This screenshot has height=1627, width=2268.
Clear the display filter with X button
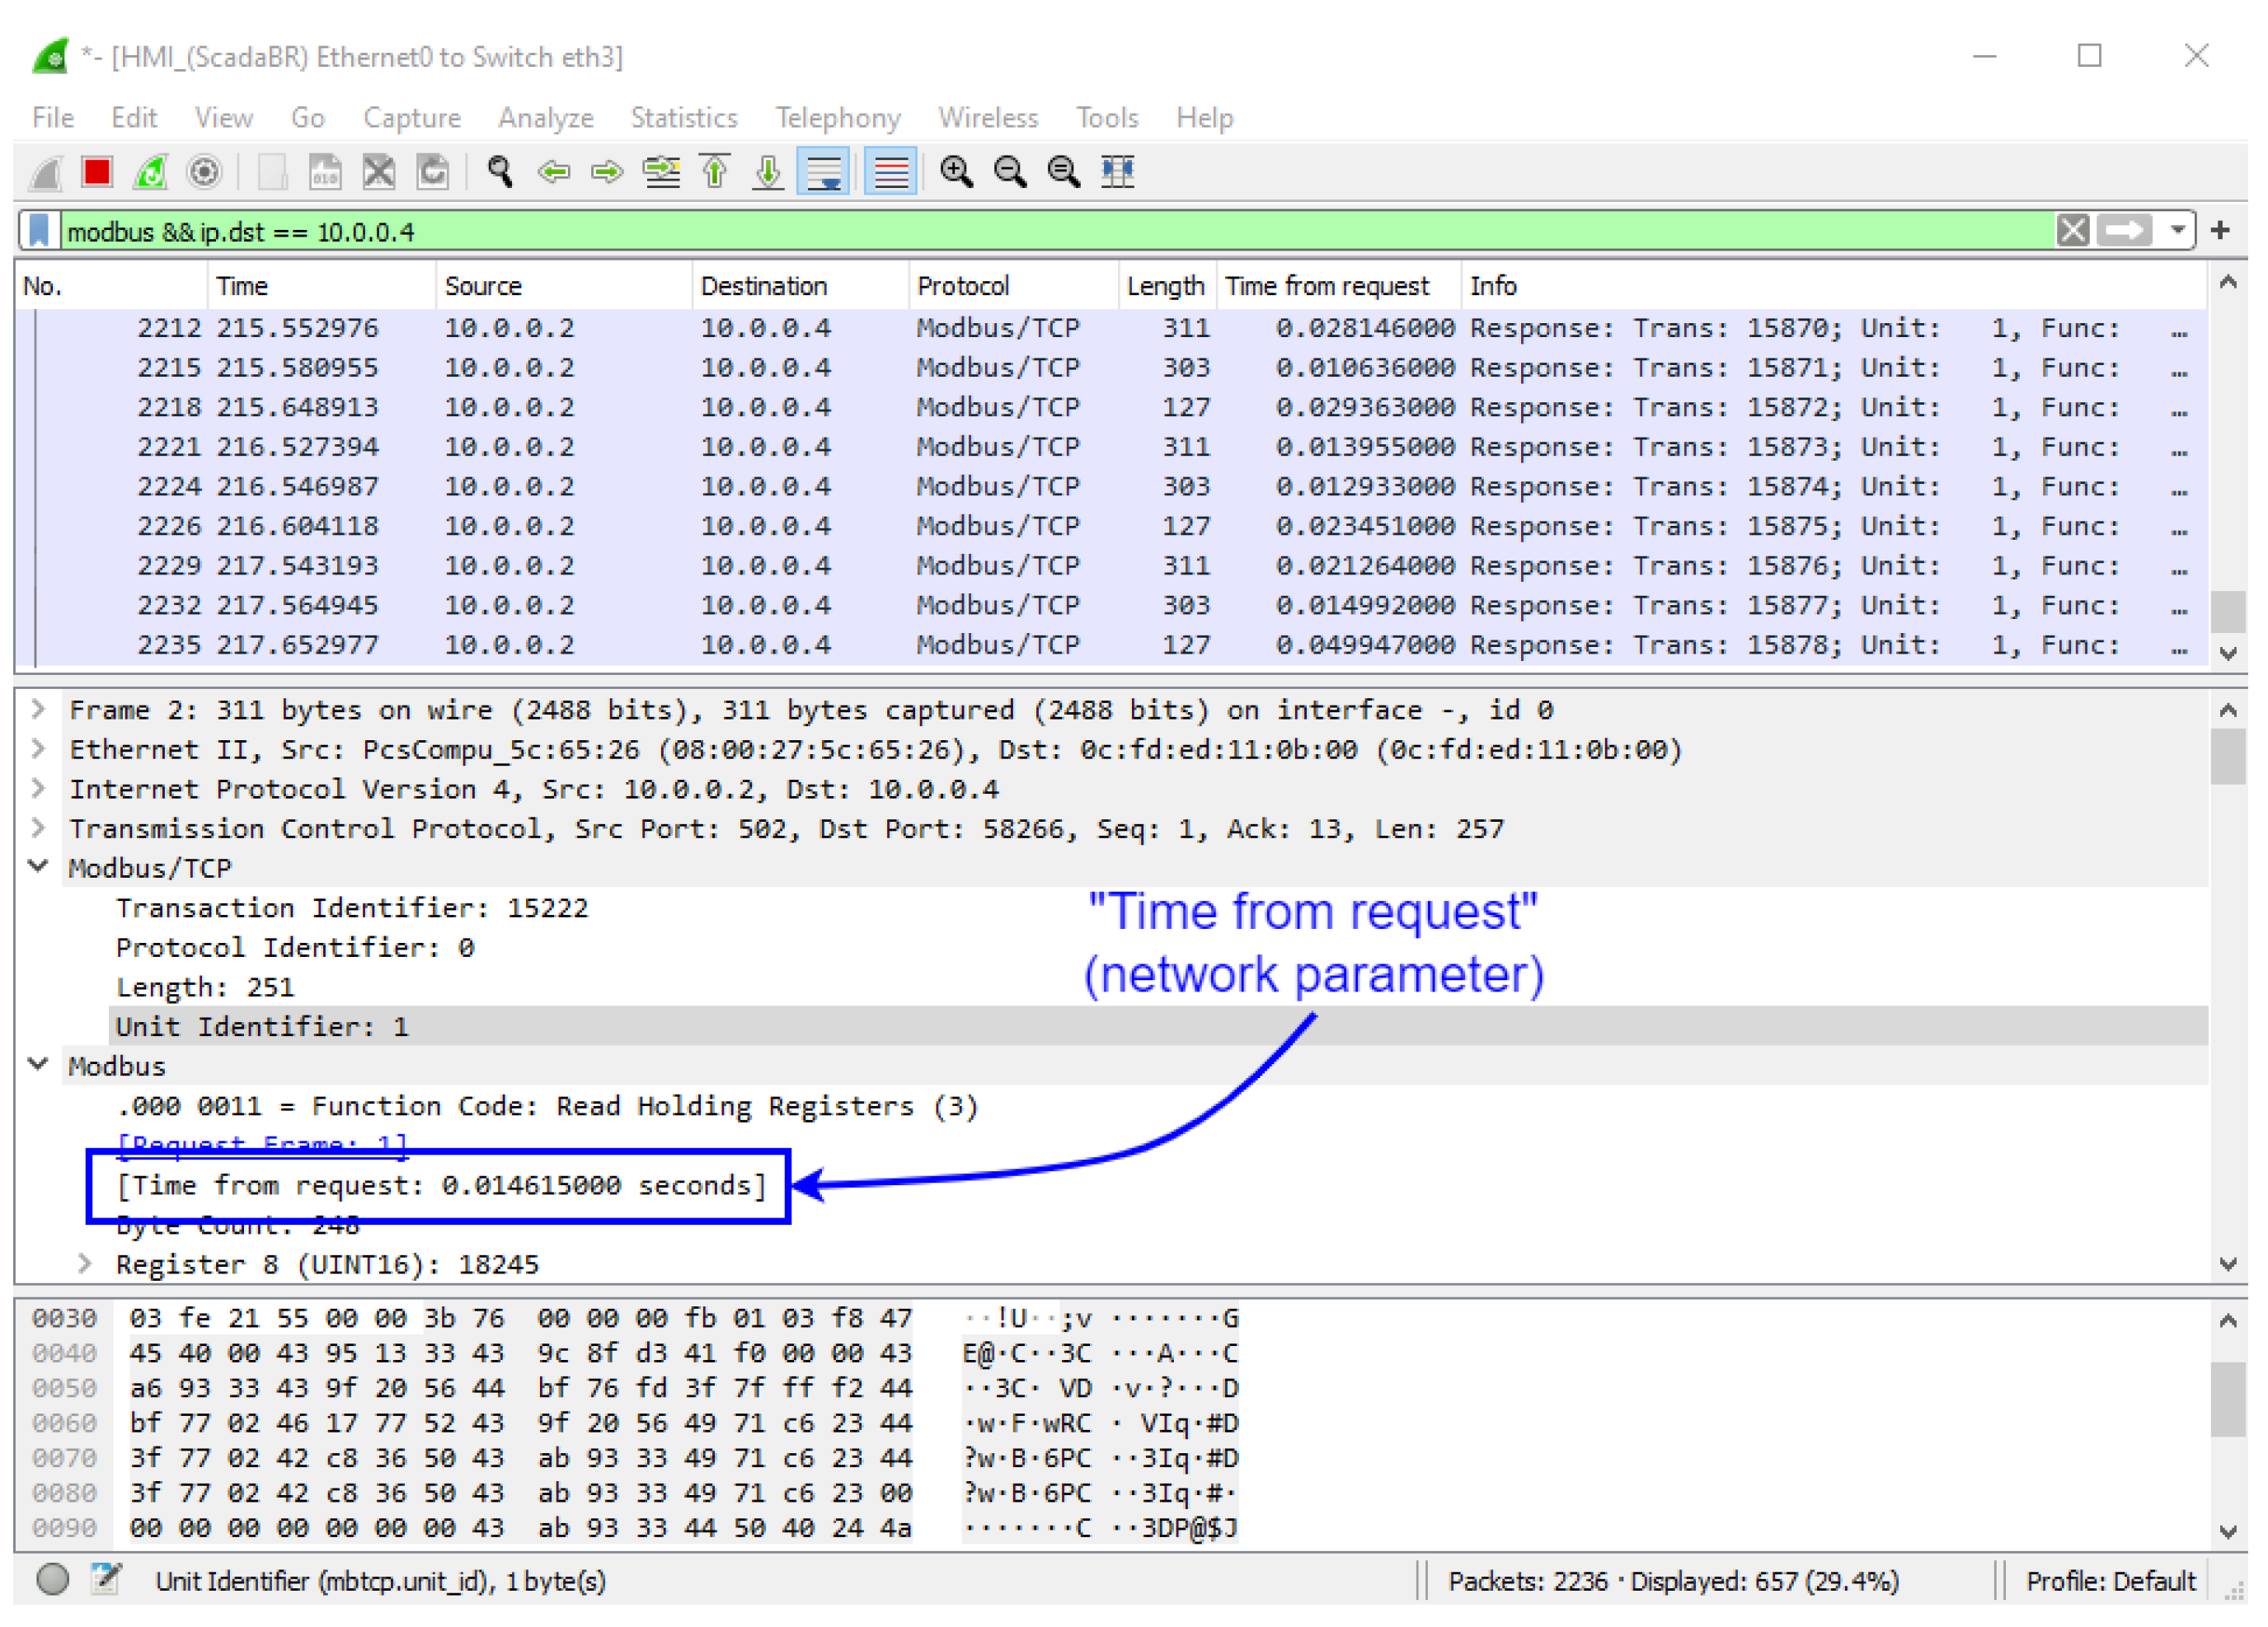pos(2071,231)
